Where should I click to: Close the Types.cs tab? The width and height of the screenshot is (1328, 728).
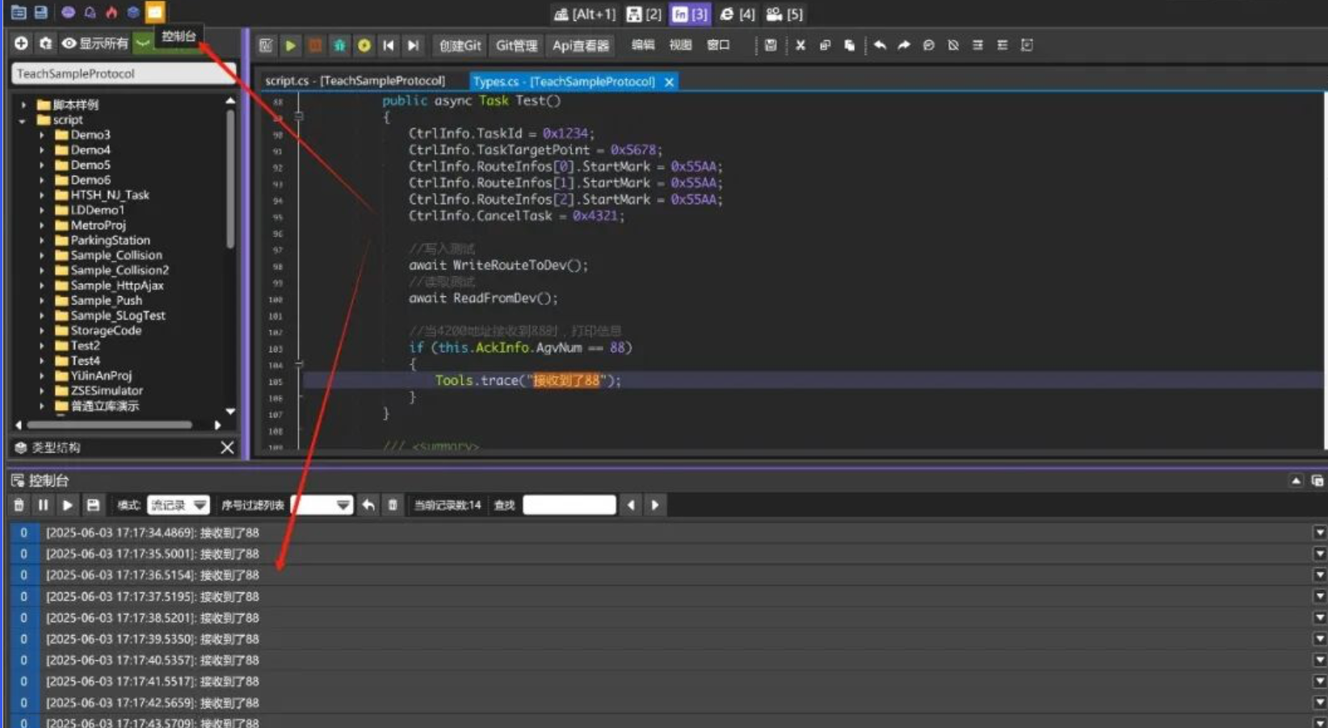pos(669,82)
